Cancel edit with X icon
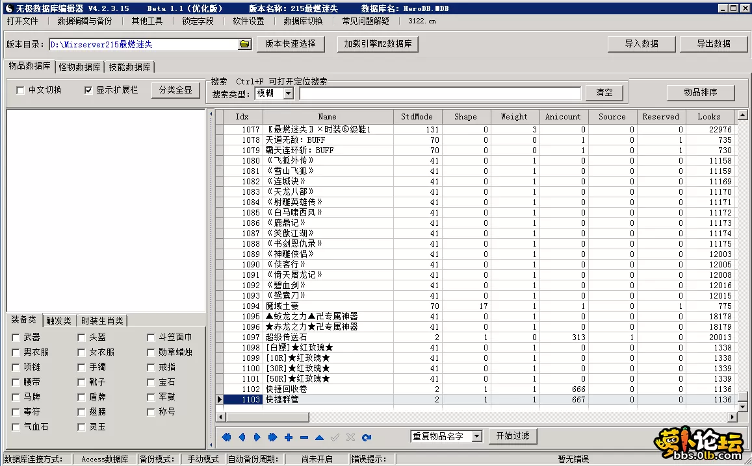Viewport: 752px width, 466px height. tap(350, 437)
